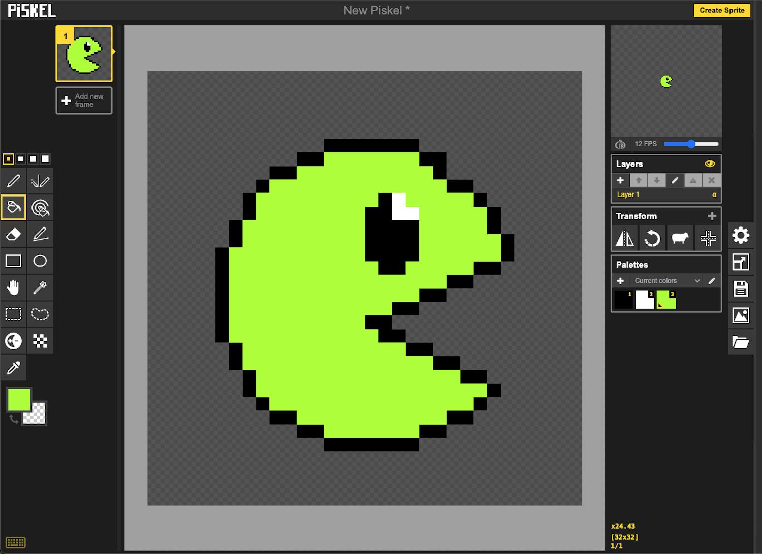This screenshot has height=554, width=762.
Task: Choose the Rectangle tool
Action: [x=14, y=261]
